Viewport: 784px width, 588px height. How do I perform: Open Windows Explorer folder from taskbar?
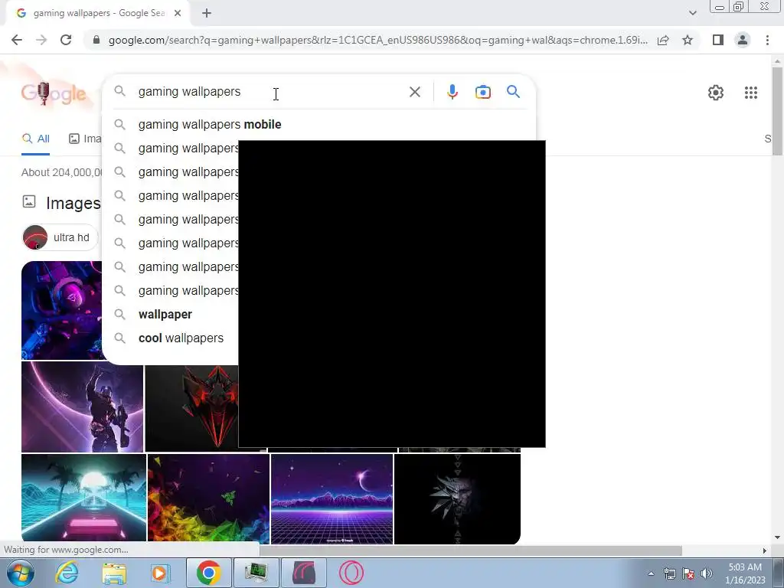point(114,573)
